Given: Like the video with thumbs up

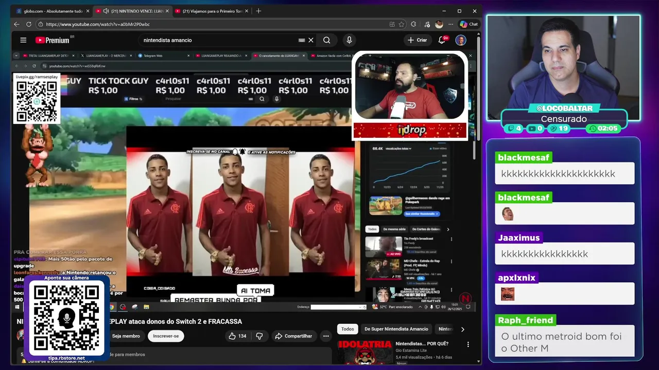Looking at the screenshot, I should tap(237, 336).
